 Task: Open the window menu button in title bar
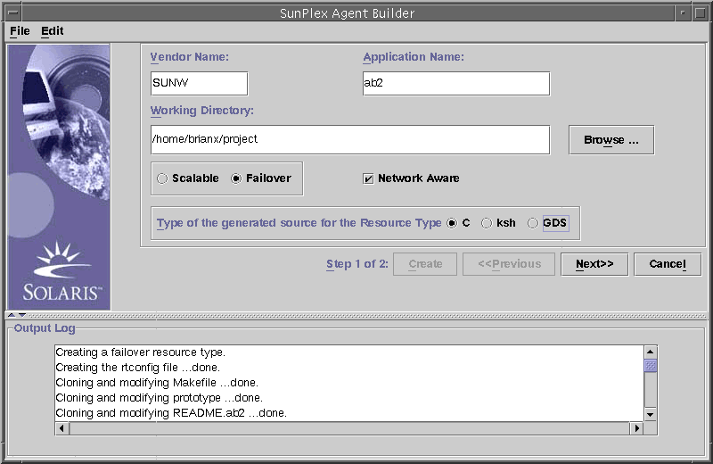pyautogui.click(x=13, y=12)
